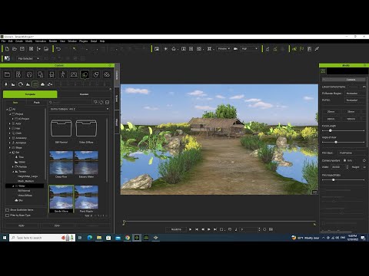Open the Fit FOV Horizontal dropdown
The image size is (369, 276).
click(356, 100)
